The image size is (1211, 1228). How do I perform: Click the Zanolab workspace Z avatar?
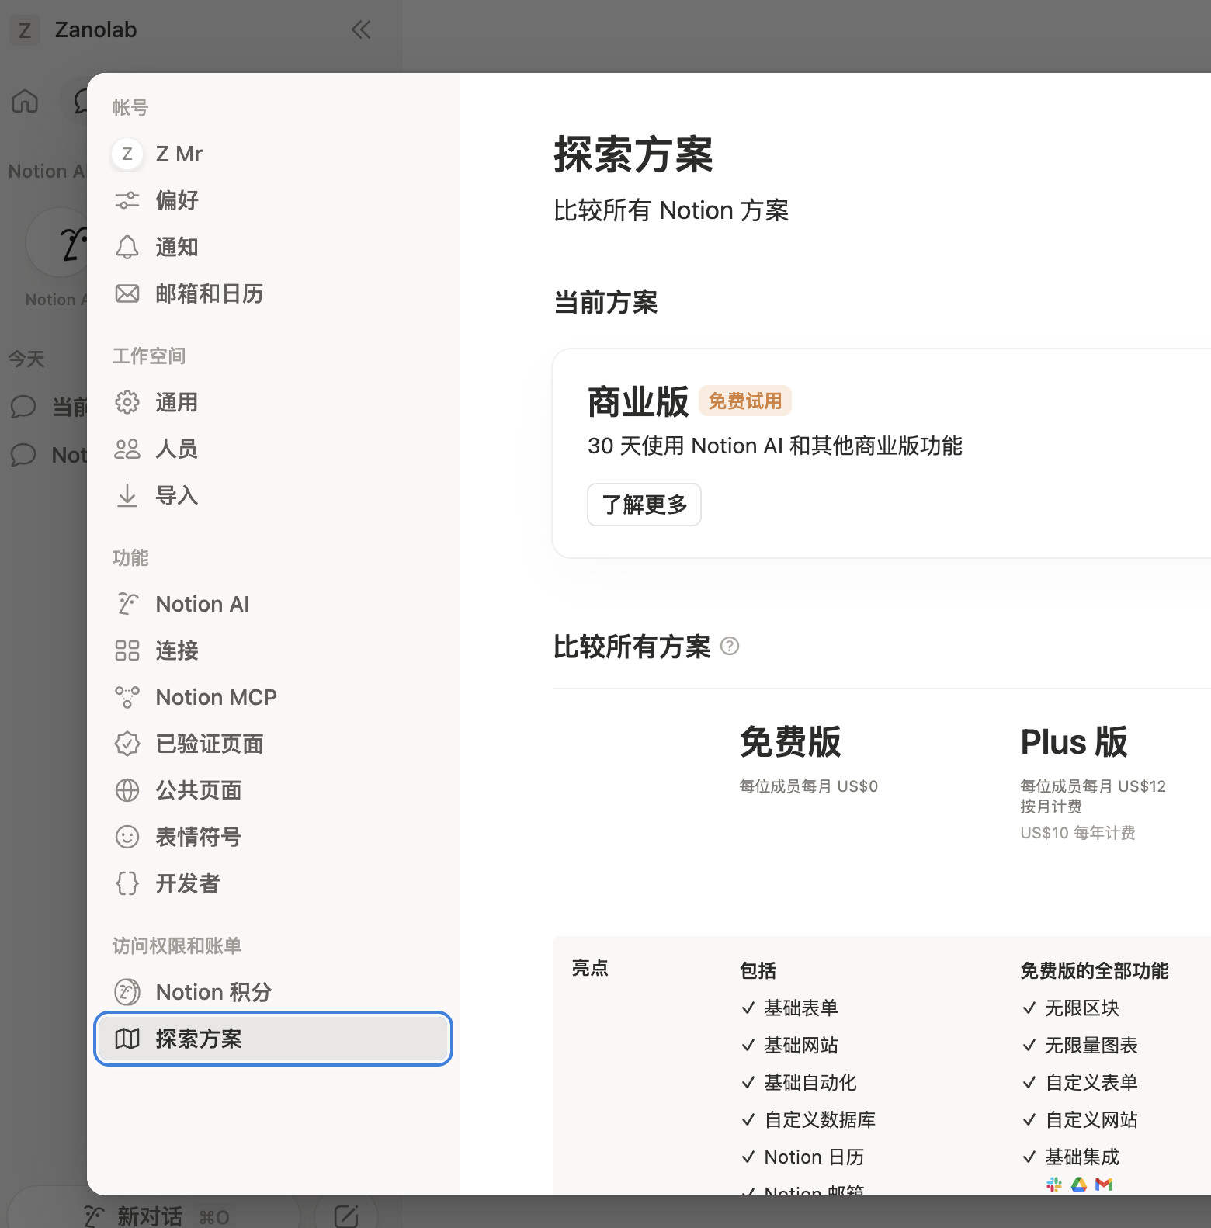tap(25, 30)
